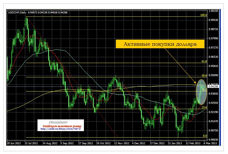Select the 23.6 Fibonacci level label
Viewport: 228px width, 154px height.
pos(204,107)
